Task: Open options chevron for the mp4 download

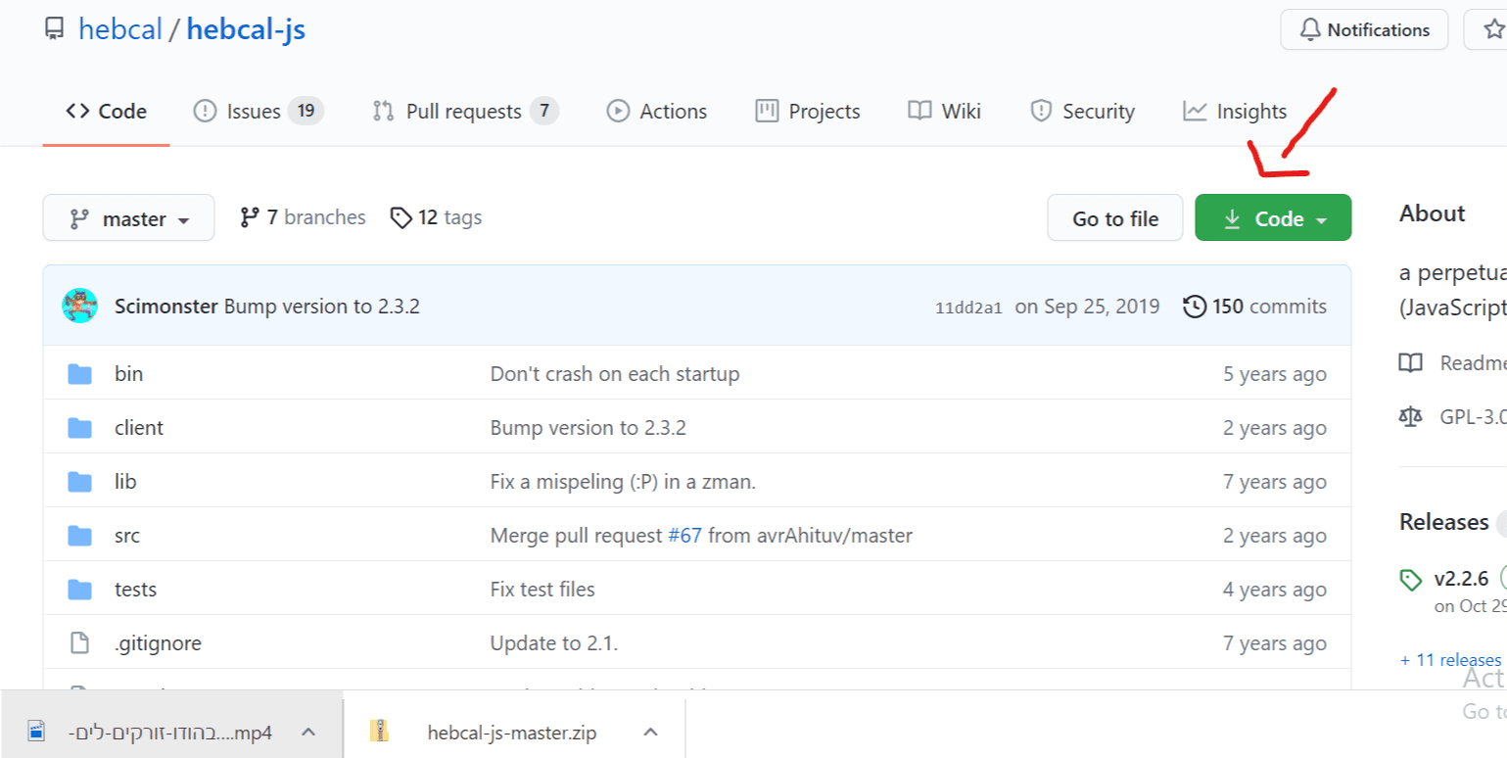Action: click(307, 732)
